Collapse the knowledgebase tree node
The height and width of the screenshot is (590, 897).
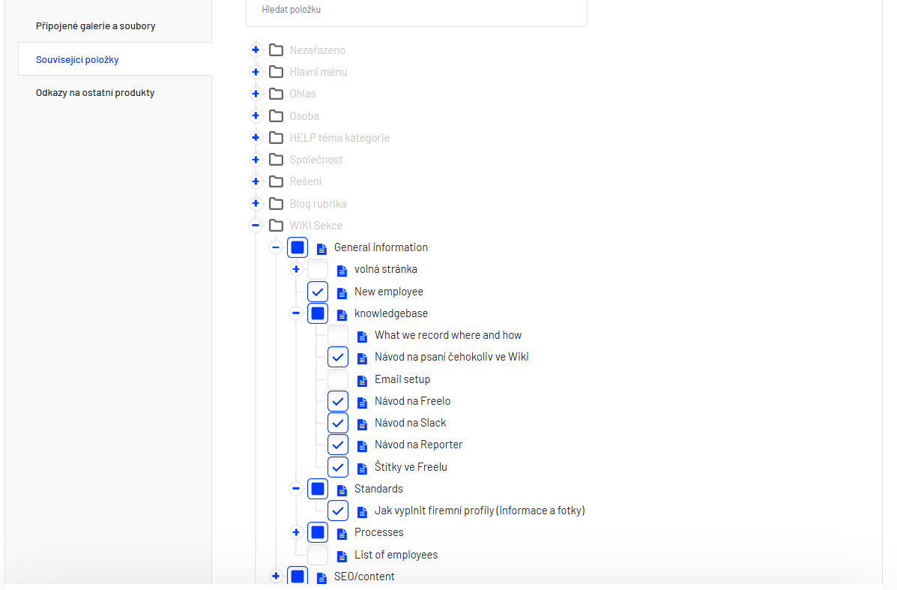click(296, 313)
